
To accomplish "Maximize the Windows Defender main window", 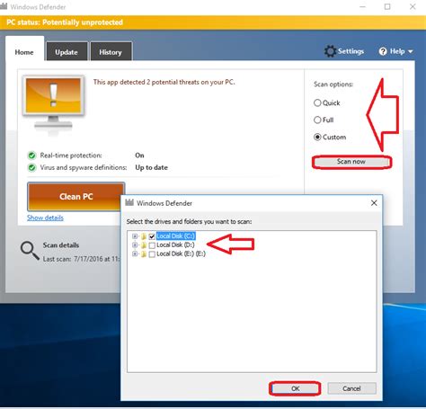I will point(387,6).
